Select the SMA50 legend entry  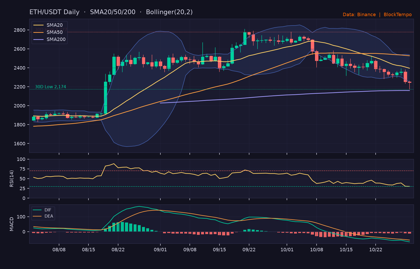(x=49, y=32)
